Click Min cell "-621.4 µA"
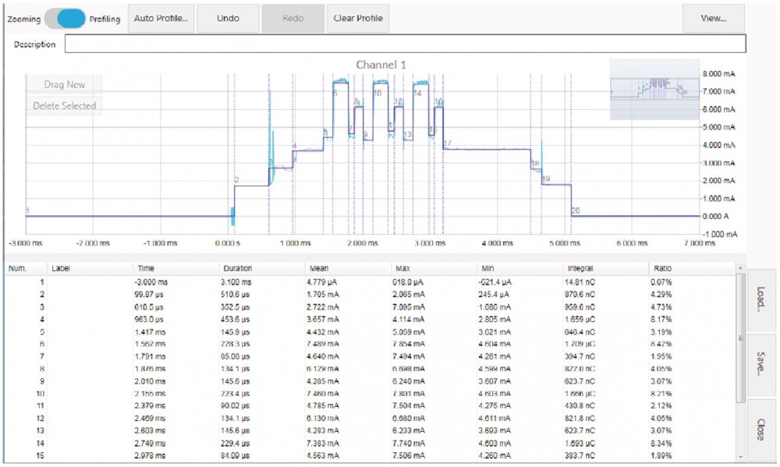Image resolution: width=780 pixels, height=467 pixels. 495,282
